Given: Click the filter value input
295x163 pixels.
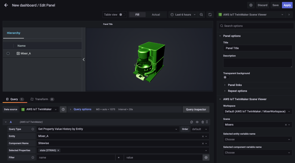Looking at the screenshot, I should click(x=163, y=158).
